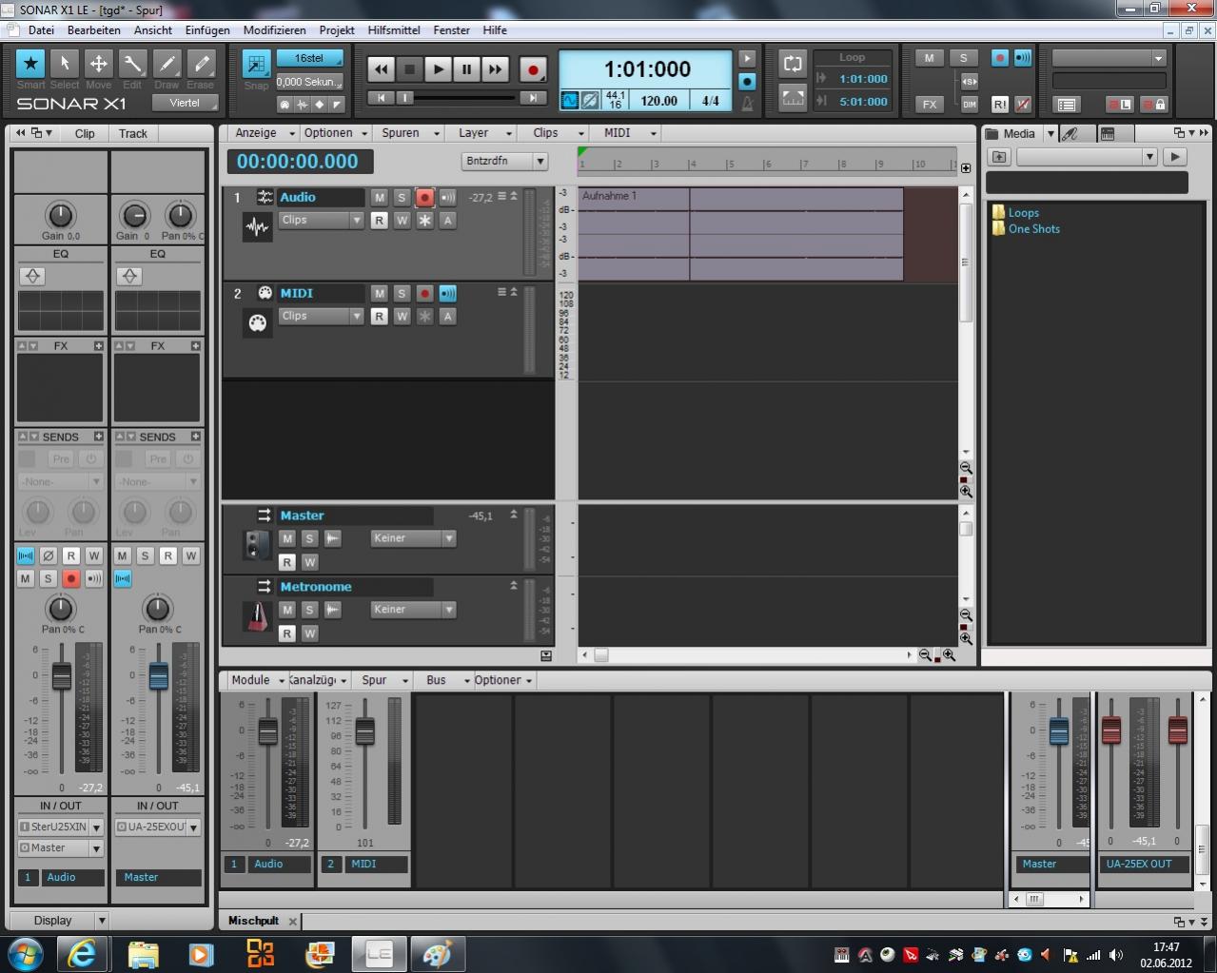This screenshot has width=1217, height=973.
Task: Toggle the Snap to grid button
Action: click(x=256, y=64)
